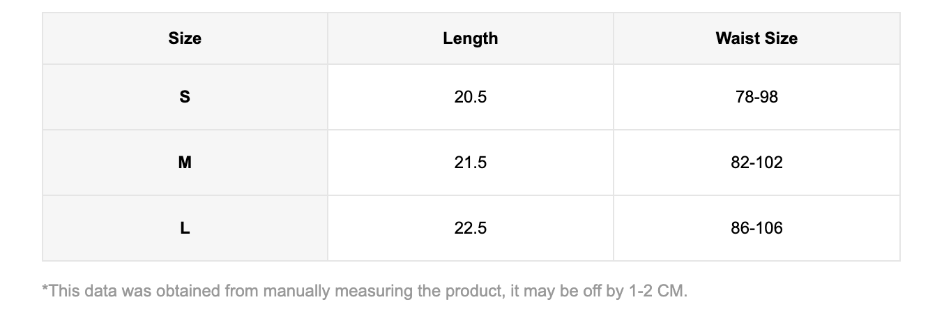
Task: Click the Size column header
Action: tap(185, 38)
